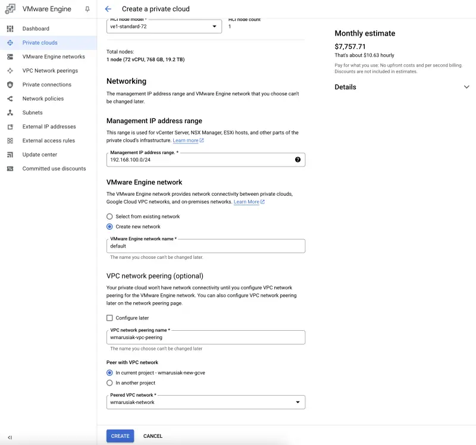This screenshot has height=445, width=476.
Task: Click the Dashboard sidebar icon
Action: [x=10, y=29]
